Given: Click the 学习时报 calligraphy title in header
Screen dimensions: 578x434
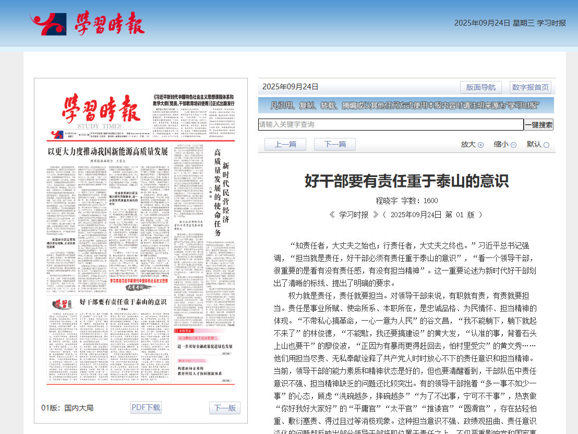Looking at the screenshot, I should pyautogui.click(x=109, y=23).
